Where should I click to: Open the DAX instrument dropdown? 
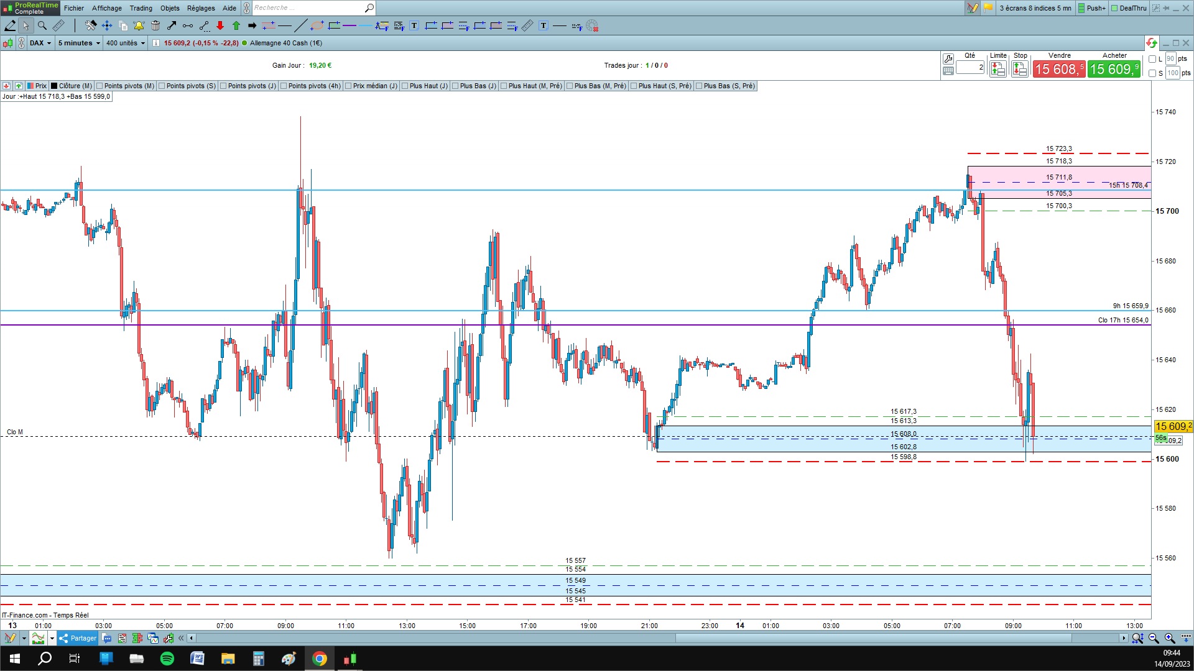(x=40, y=43)
